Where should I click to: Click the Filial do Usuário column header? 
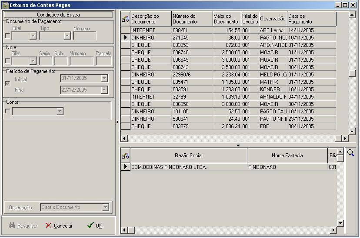(250, 19)
